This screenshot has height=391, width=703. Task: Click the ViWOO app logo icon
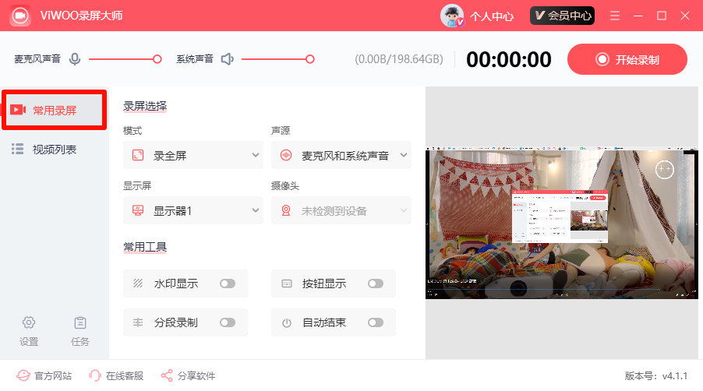pyautogui.click(x=19, y=16)
